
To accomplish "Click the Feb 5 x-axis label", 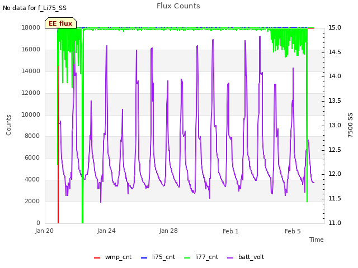I will pos(293,231).
